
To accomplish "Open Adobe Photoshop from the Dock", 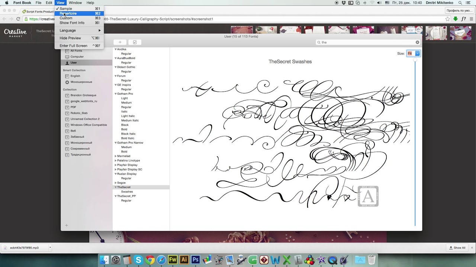I will pos(196,260).
